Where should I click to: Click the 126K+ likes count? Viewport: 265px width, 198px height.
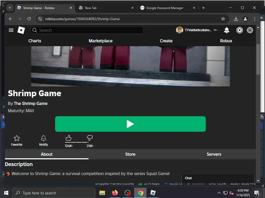pyautogui.click(x=69, y=146)
